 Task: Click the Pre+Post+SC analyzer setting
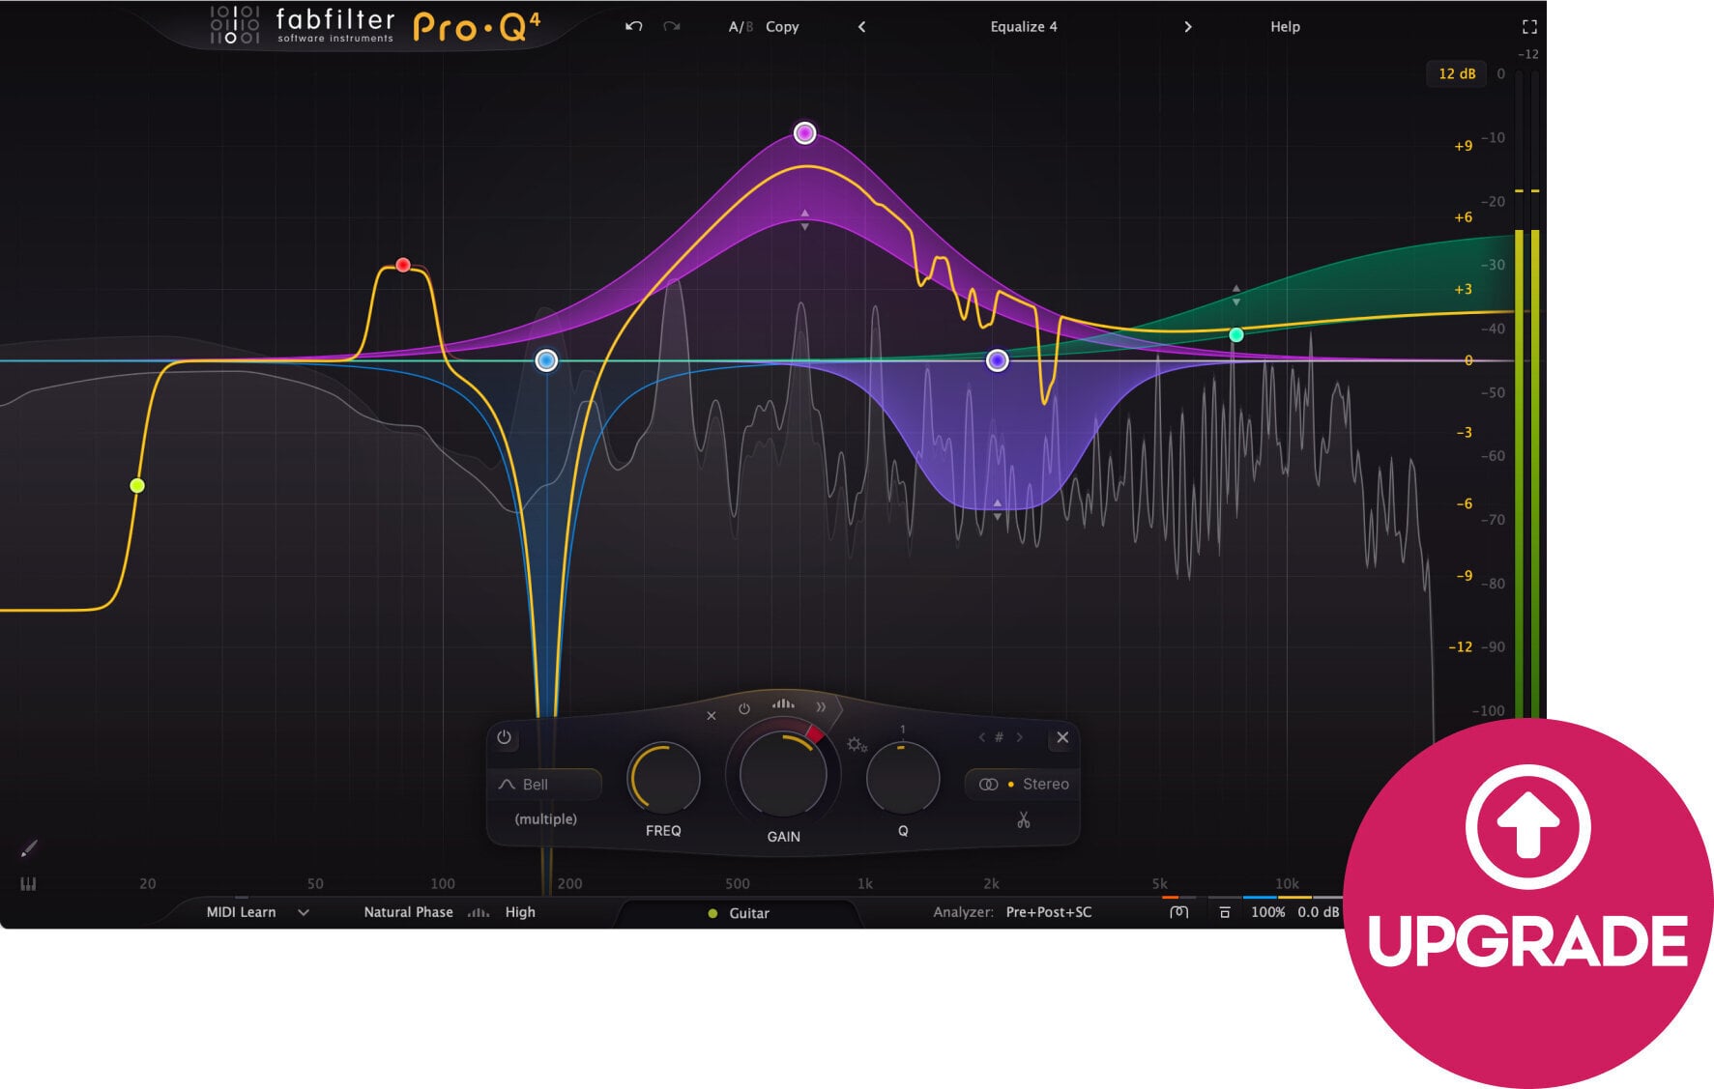[x=1048, y=911]
